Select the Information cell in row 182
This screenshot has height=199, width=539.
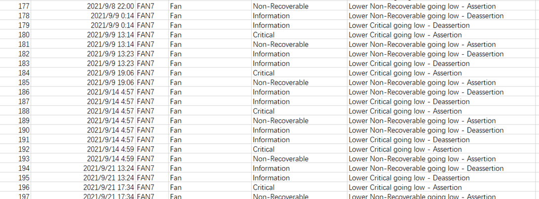[x=271, y=54]
